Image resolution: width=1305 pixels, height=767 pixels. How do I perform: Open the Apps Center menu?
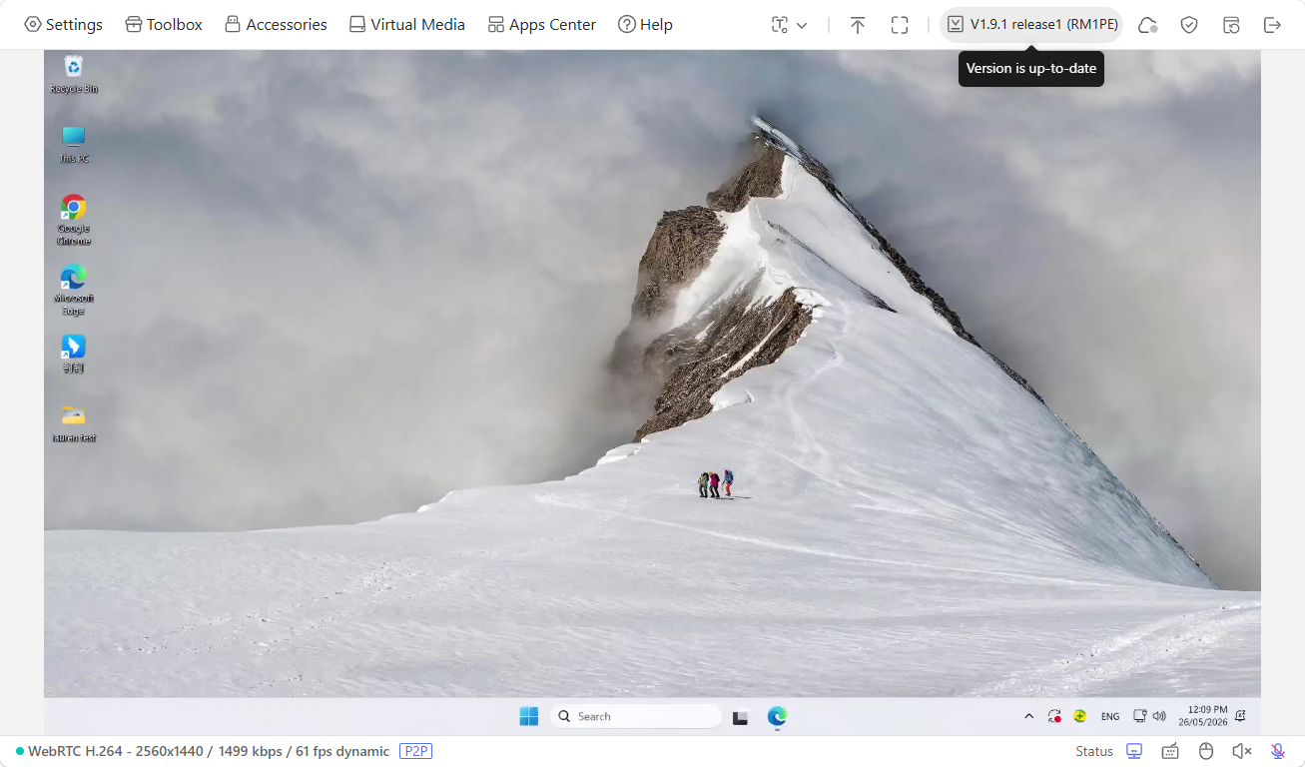pos(542,25)
